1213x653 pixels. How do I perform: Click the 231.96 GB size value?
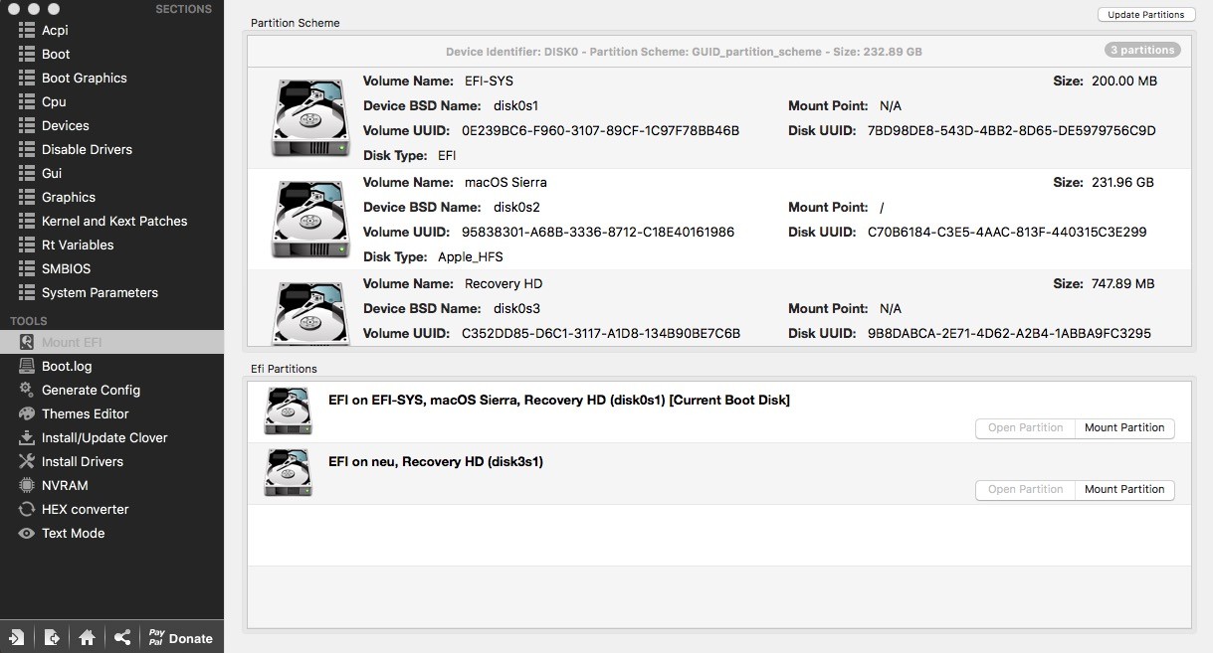coord(1123,182)
